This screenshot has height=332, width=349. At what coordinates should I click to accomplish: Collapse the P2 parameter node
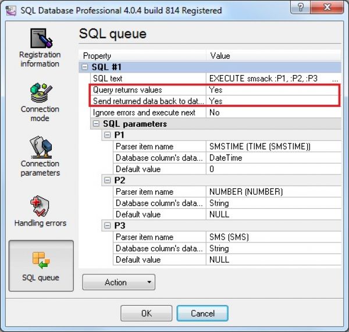tap(107, 180)
